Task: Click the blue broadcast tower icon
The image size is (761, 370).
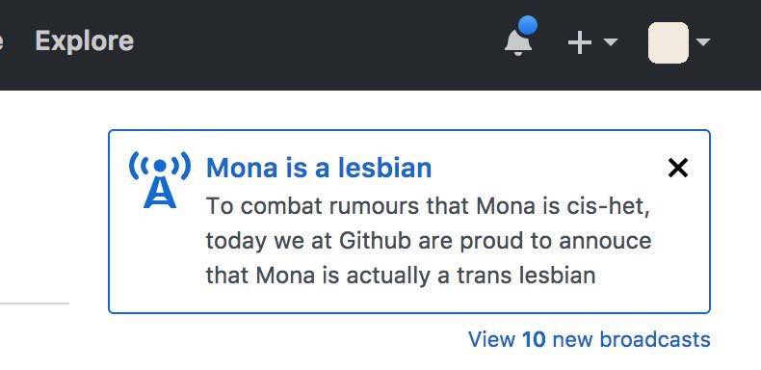Action: (x=160, y=179)
